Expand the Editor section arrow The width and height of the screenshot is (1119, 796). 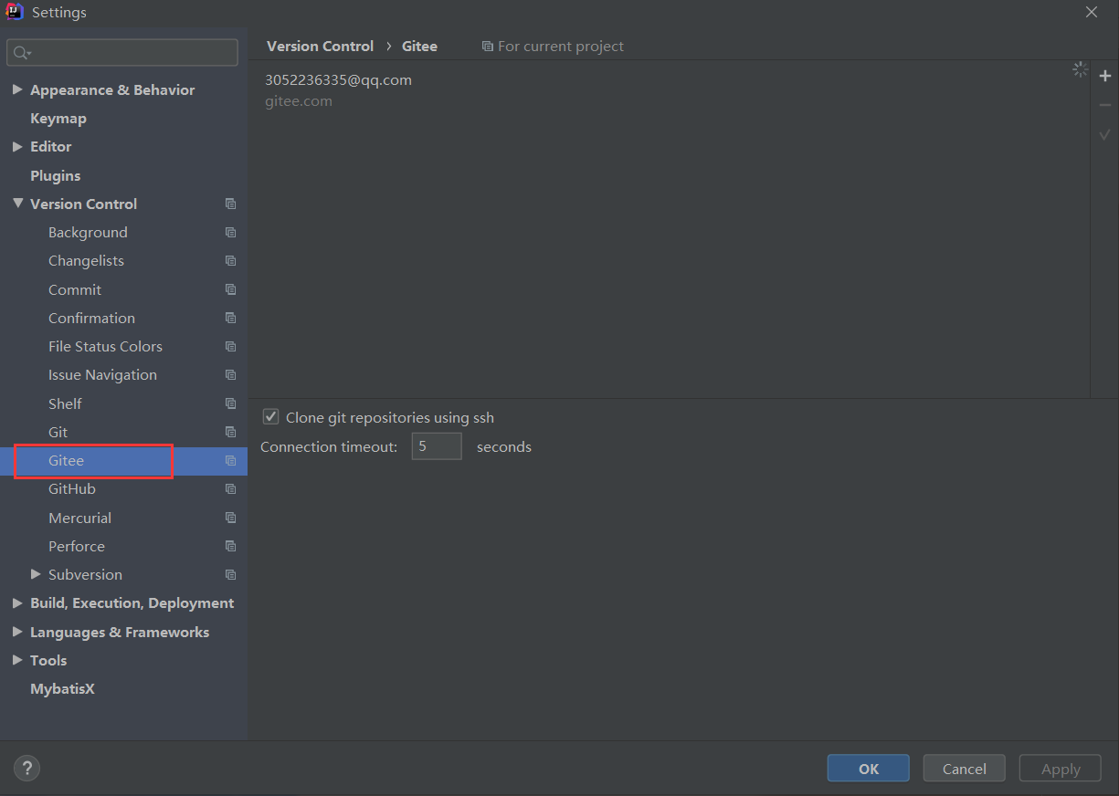coord(17,146)
